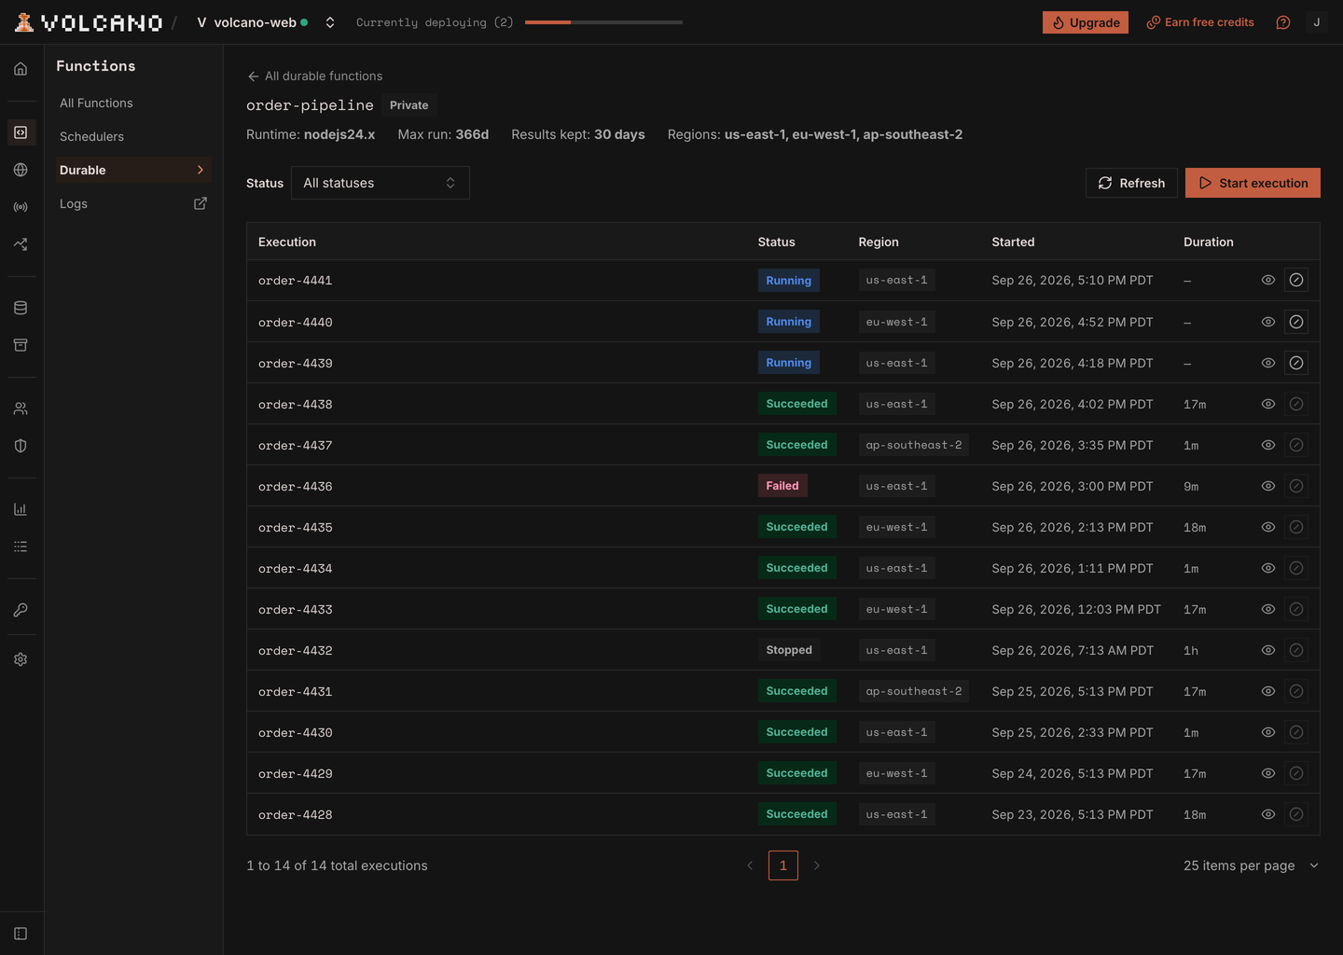Open the bar chart analytics icon
Viewport: 1343px width, 955px height.
21,509
